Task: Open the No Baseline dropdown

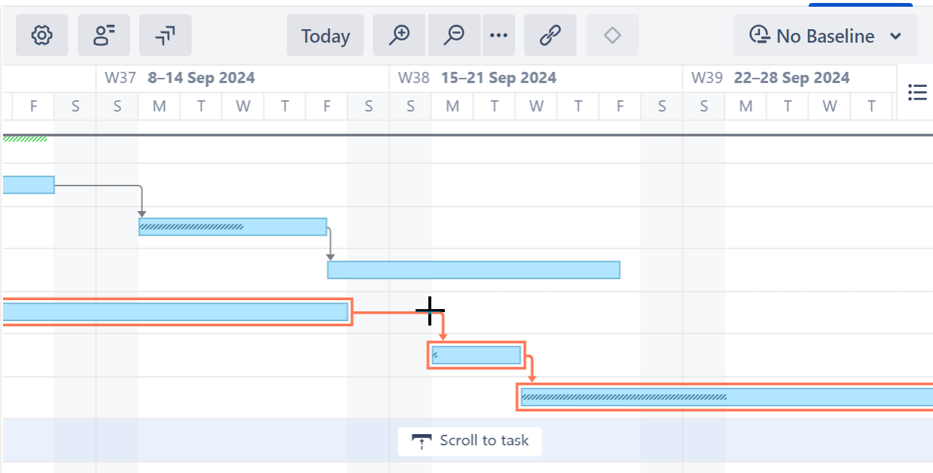Action: [x=824, y=35]
